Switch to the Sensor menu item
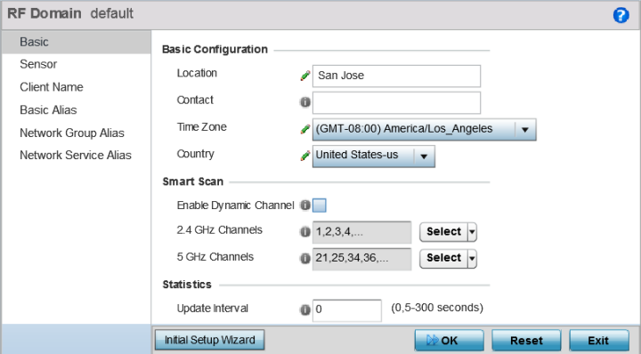641x354 pixels. coord(38,64)
